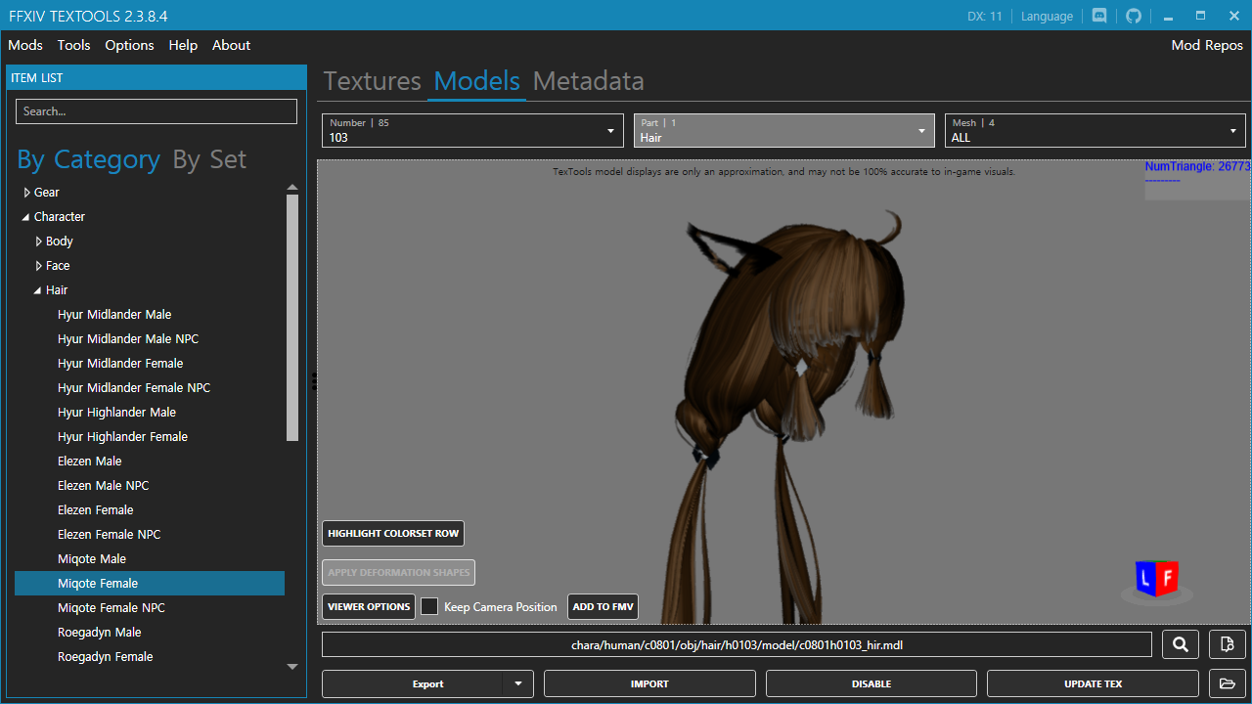Viewport: 1252px width, 704px height.
Task: Select Roegadyn Male
Action: coord(100,633)
